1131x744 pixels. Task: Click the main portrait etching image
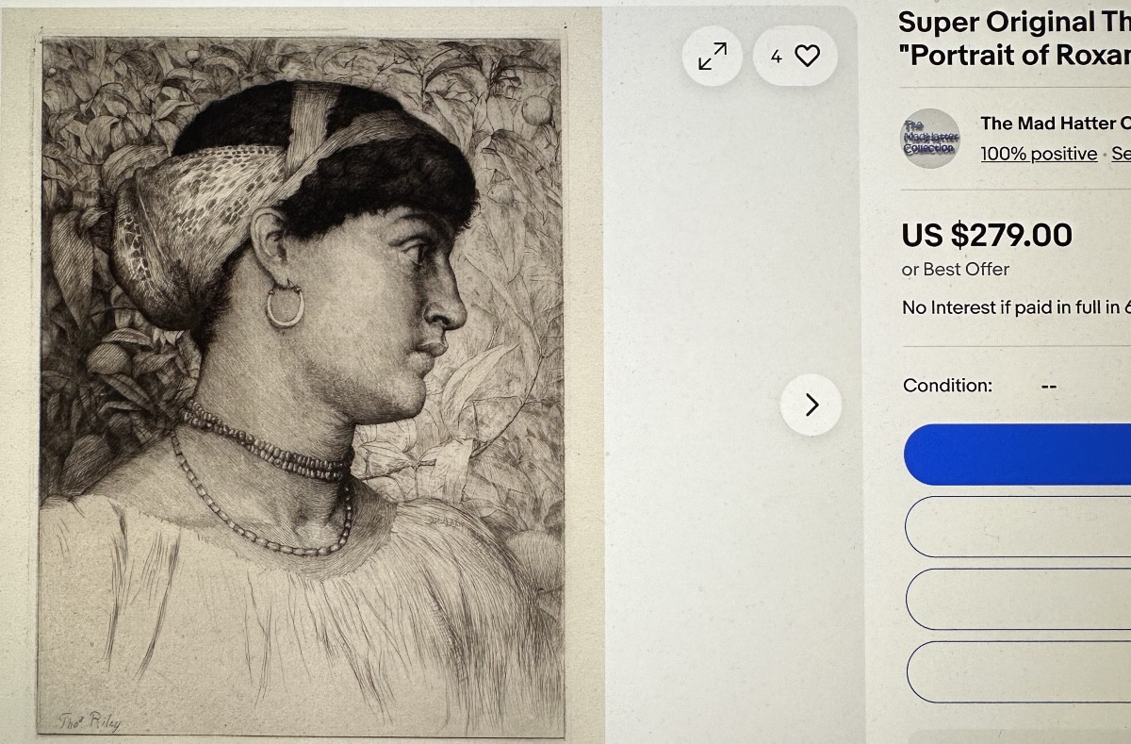302,377
